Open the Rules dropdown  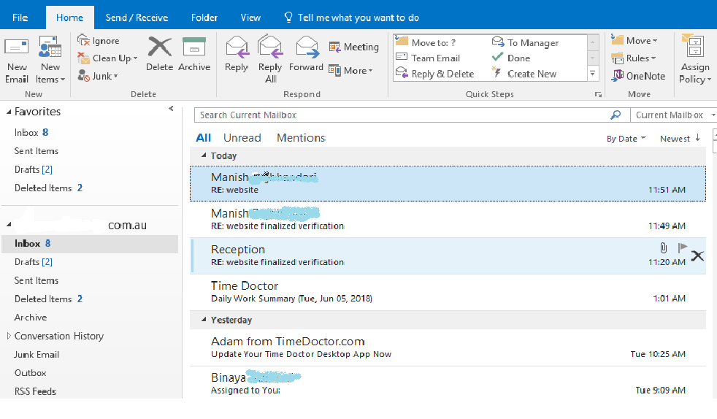tap(633, 58)
